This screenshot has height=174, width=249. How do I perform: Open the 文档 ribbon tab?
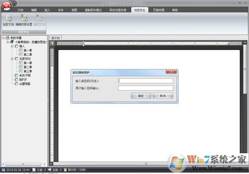pyautogui.click(x=20, y=10)
